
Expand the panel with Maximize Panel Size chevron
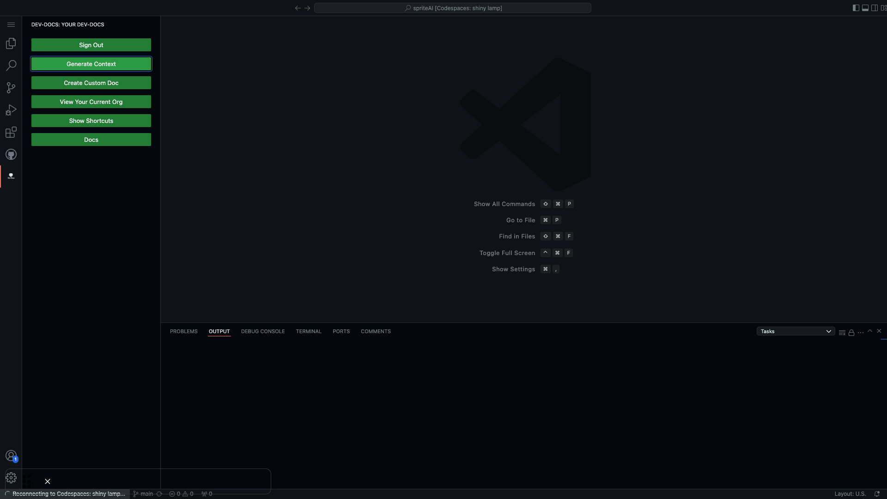click(x=870, y=331)
